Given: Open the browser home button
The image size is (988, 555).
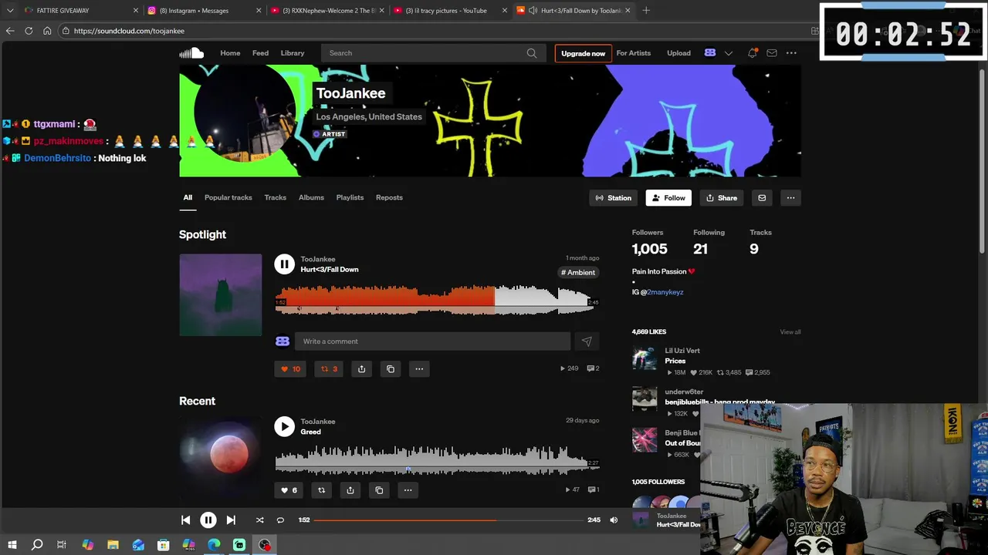Looking at the screenshot, I should pos(47,31).
